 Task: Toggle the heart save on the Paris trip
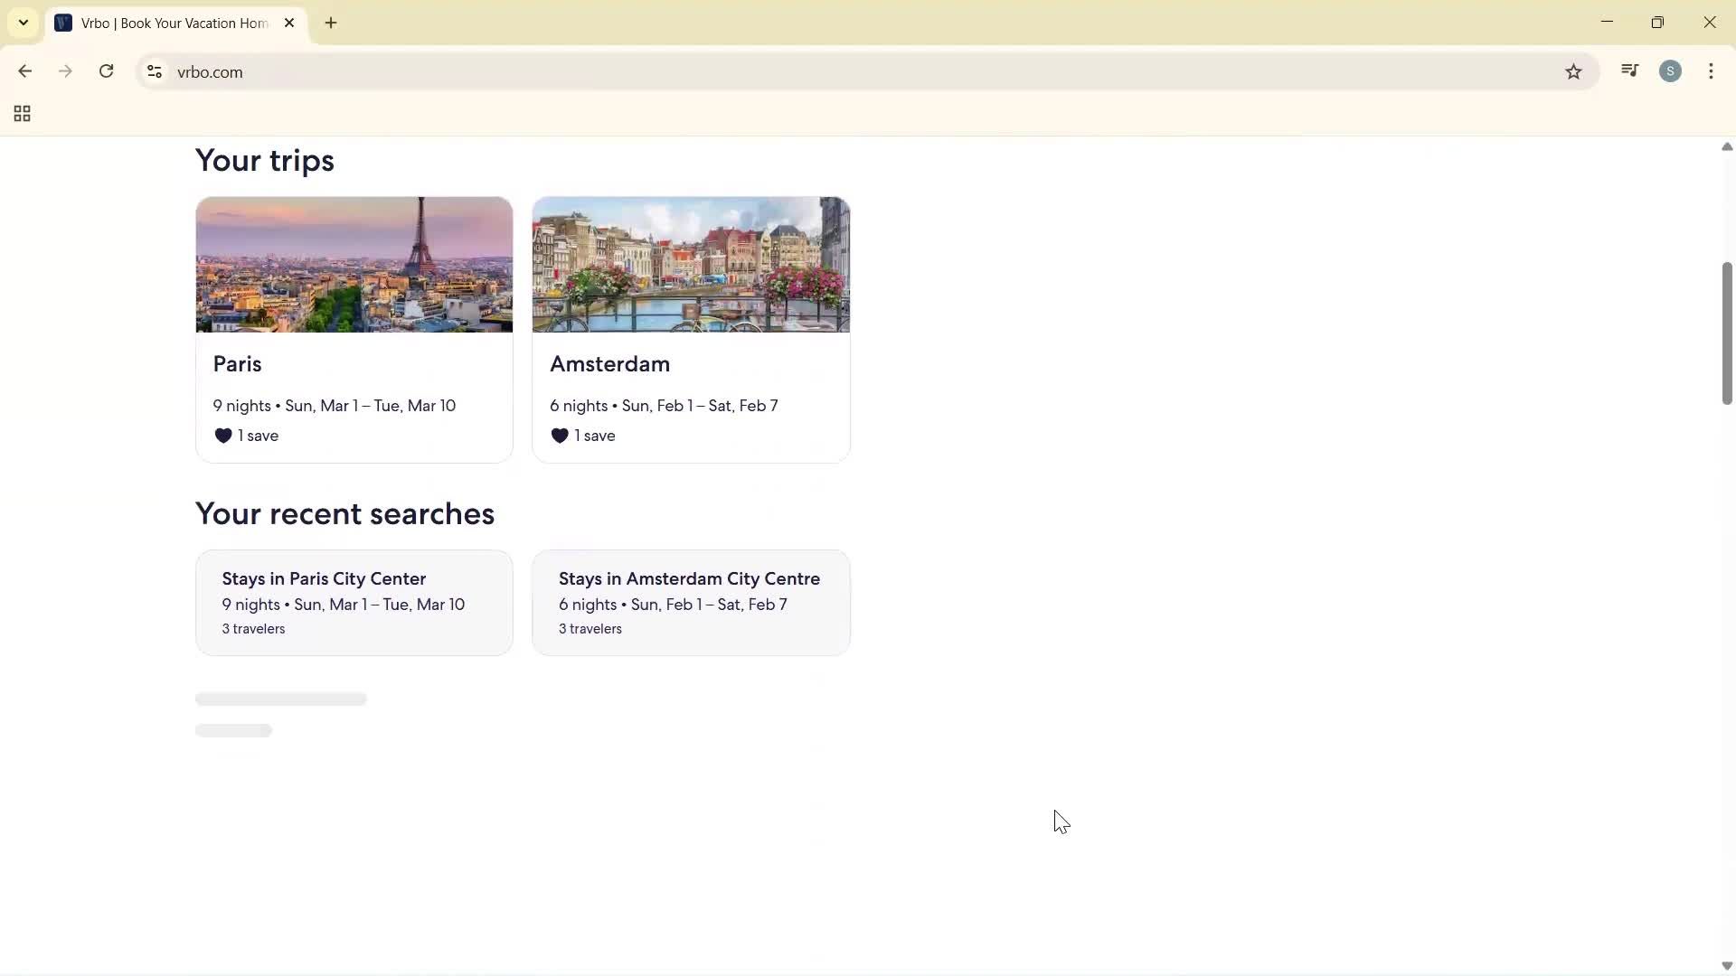coord(223,435)
